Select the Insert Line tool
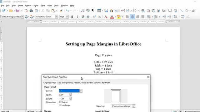Screen dimensions: 200x112 pos(182,11)
